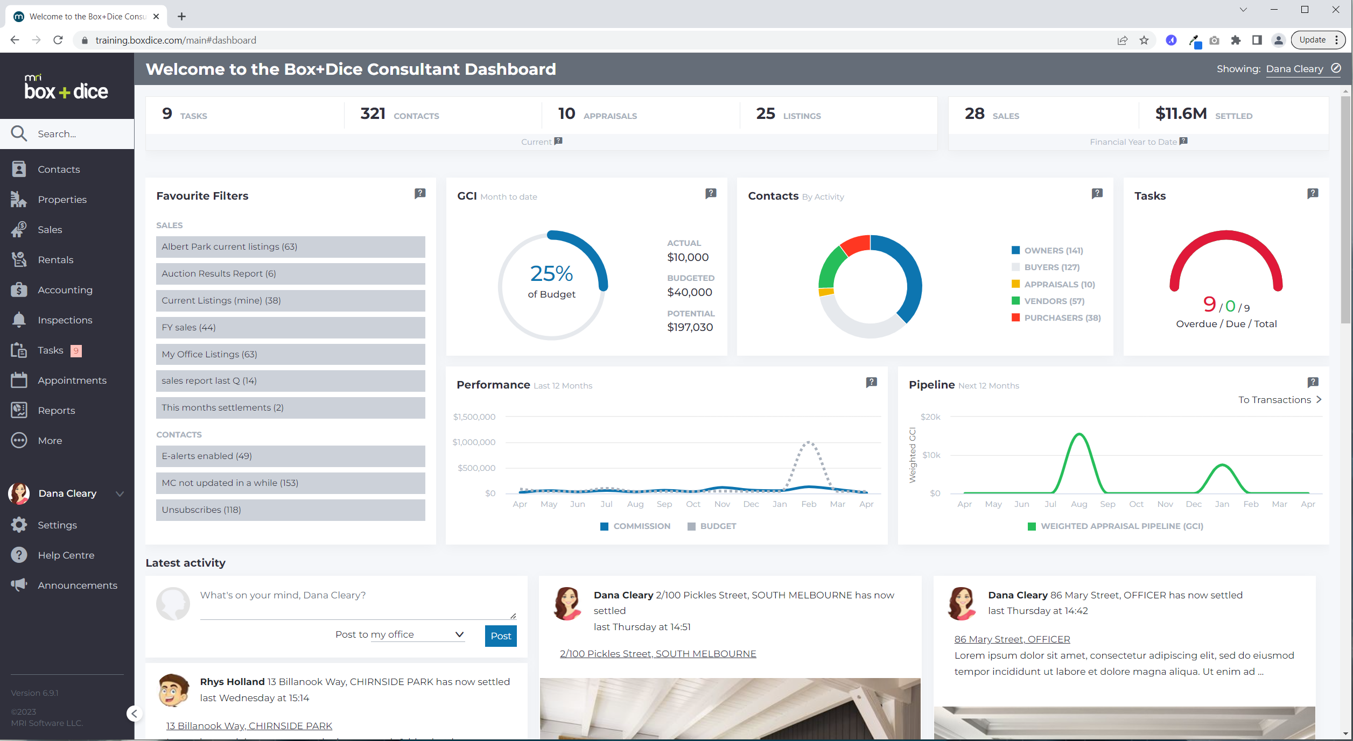Click the blue Post button
The image size is (1353, 741).
500,636
